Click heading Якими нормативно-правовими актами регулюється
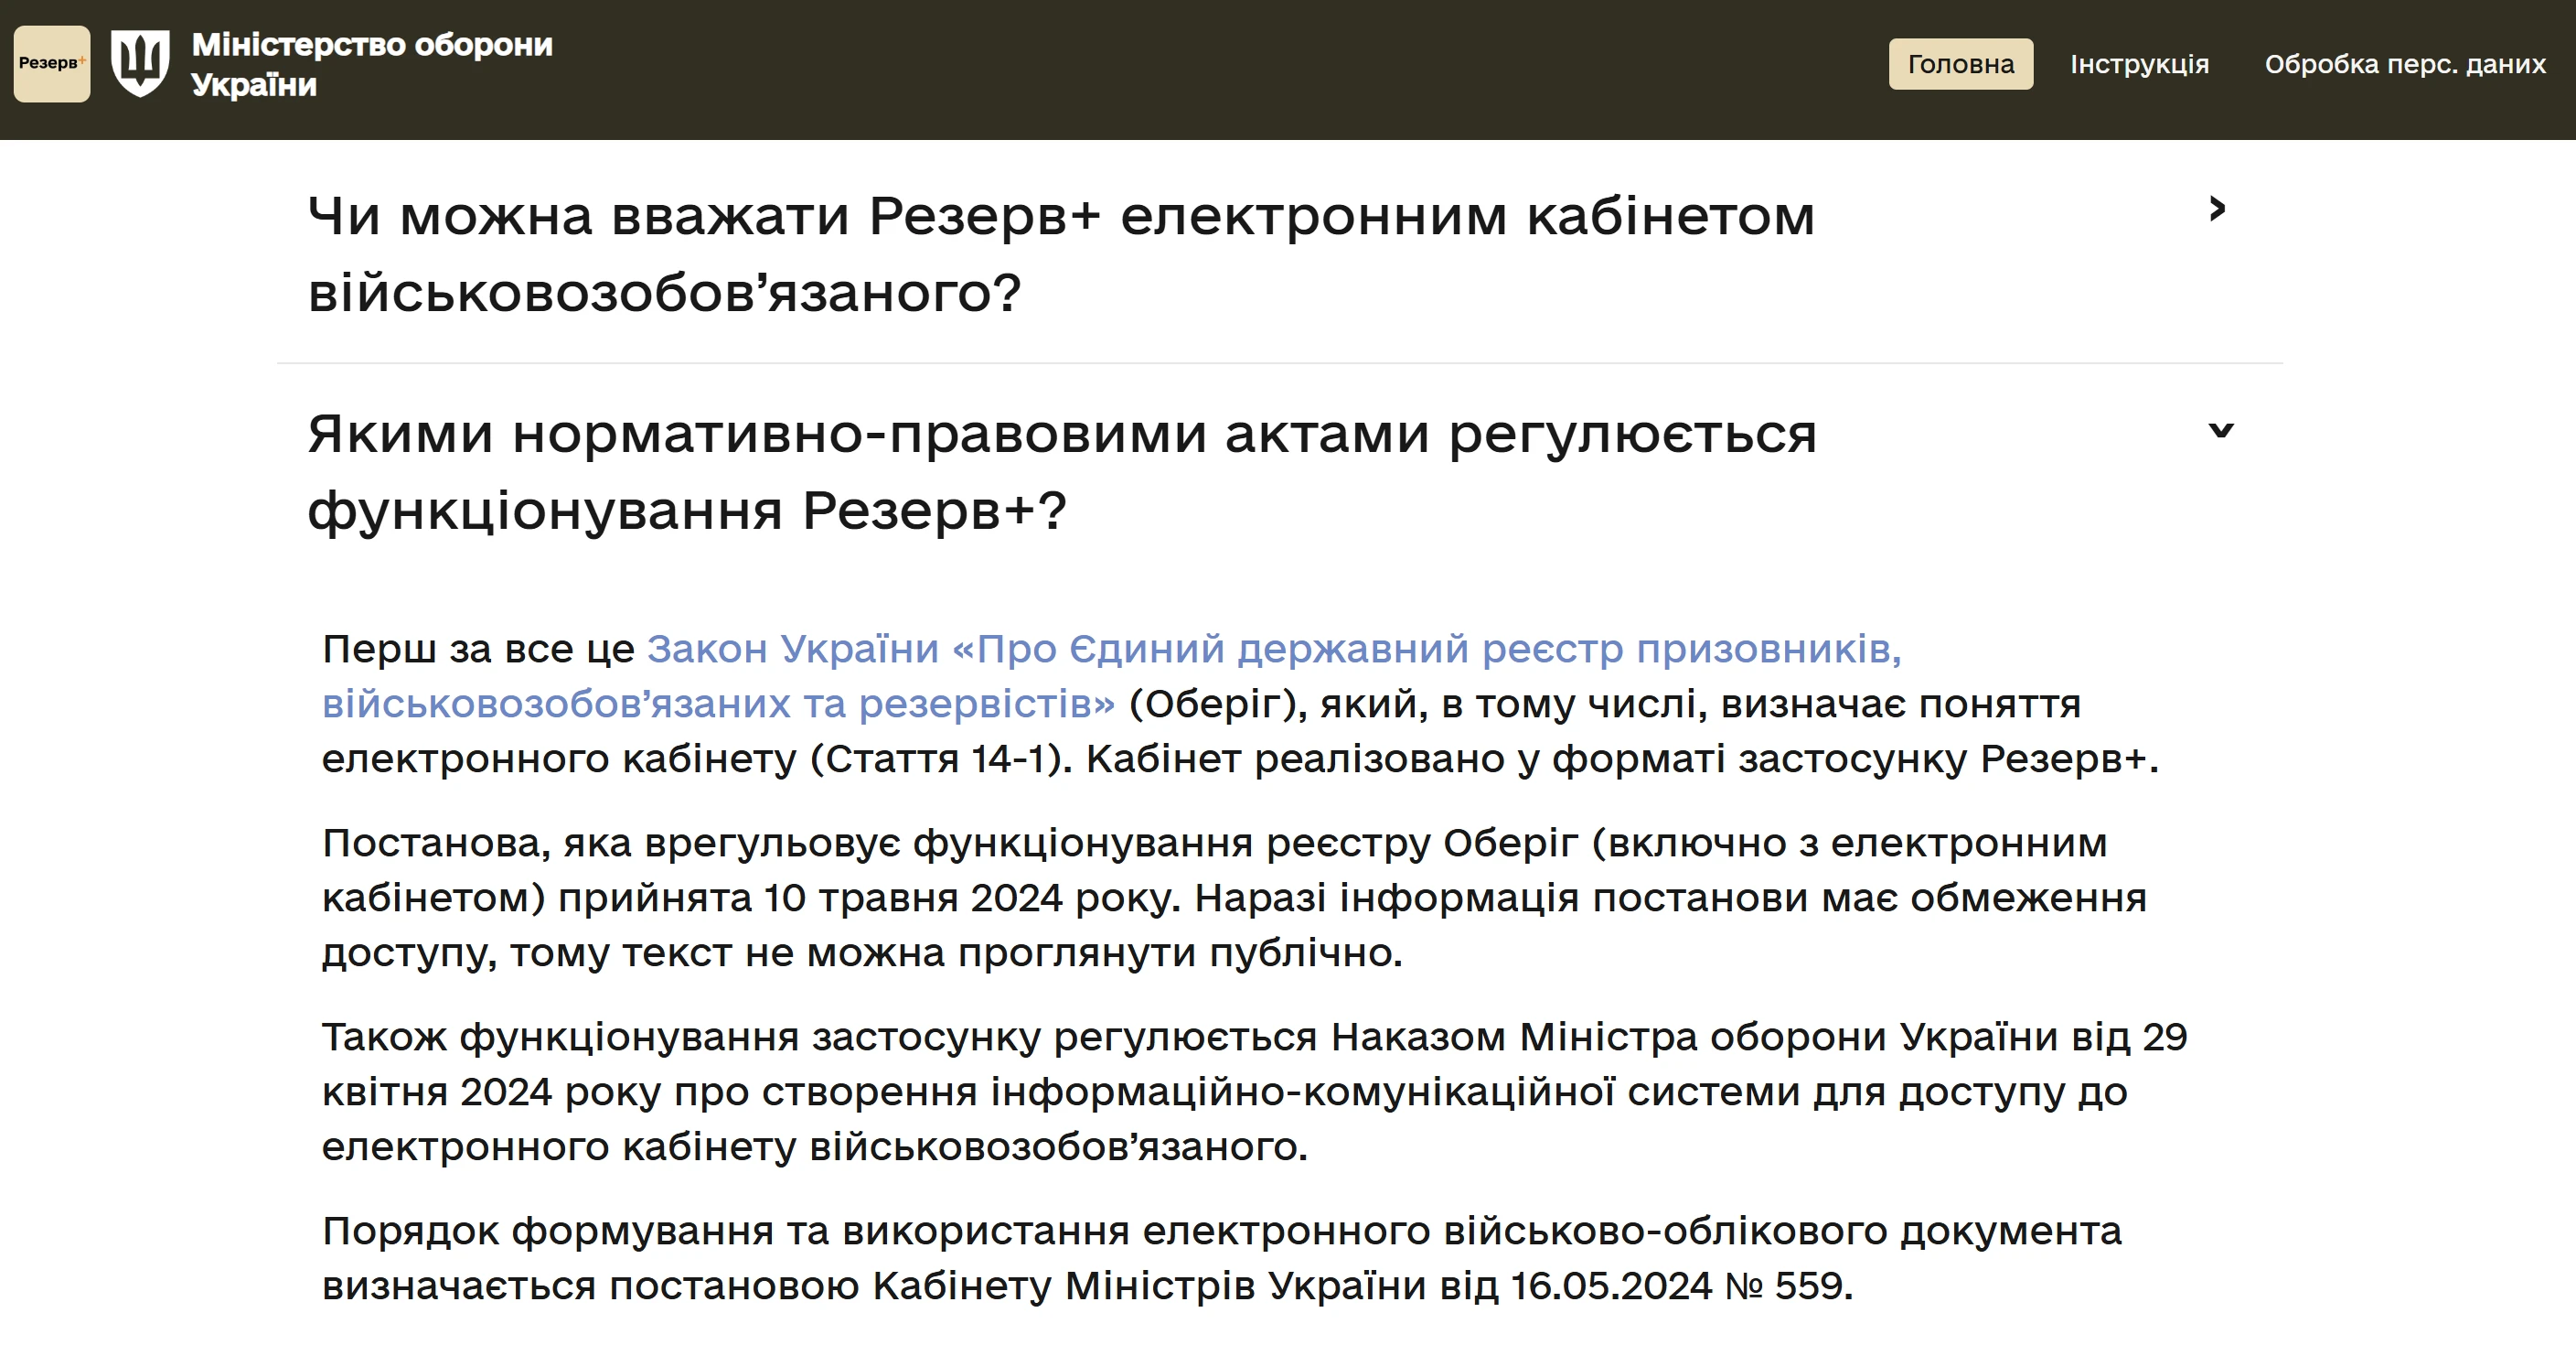2576x1345 pixels. (1062, 472)
